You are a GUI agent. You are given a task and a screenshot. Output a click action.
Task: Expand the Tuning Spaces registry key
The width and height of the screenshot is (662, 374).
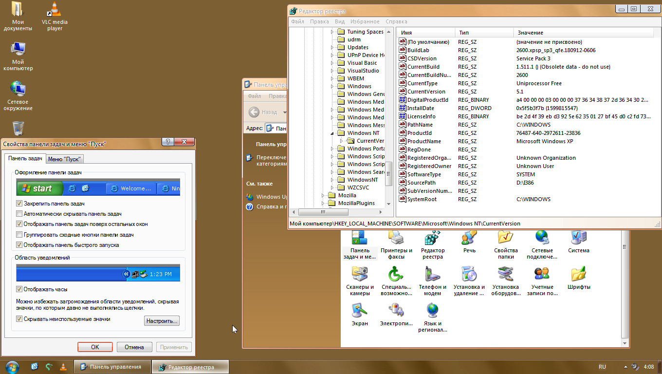coord(333,32)
